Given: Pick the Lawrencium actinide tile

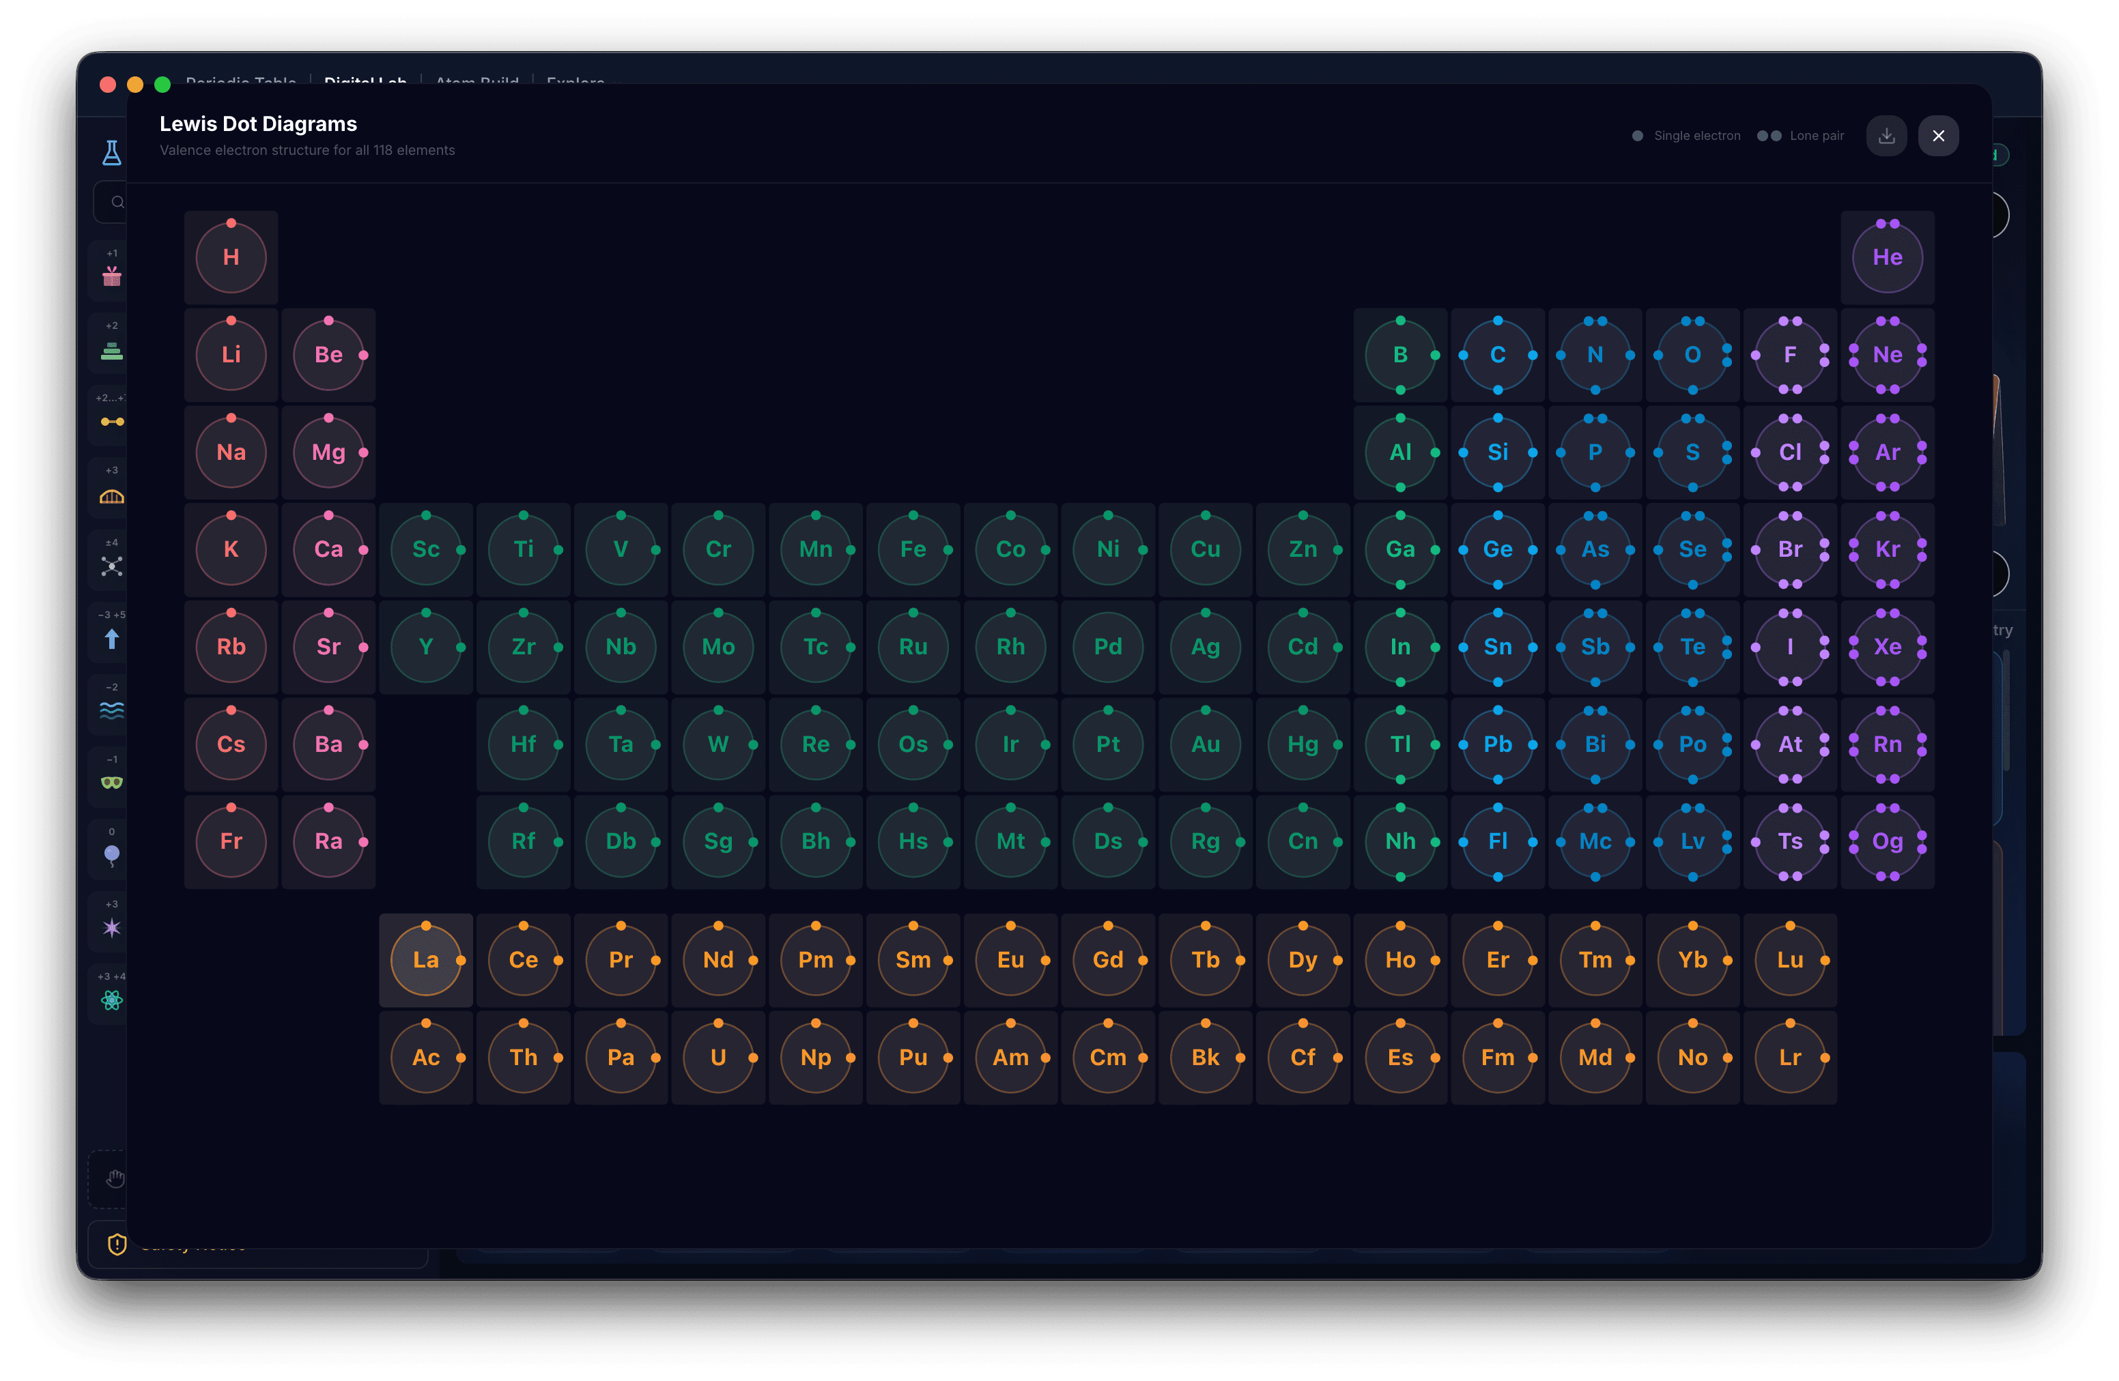Looking at the screenshot, I should click(1789, 1058).
